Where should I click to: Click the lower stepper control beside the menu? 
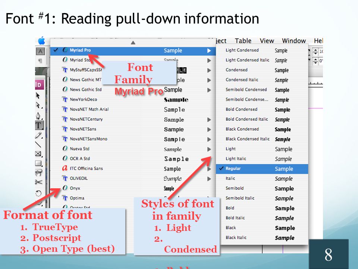315,61
